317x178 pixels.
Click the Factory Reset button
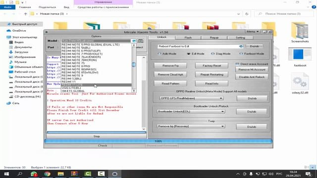pos(211,66)
